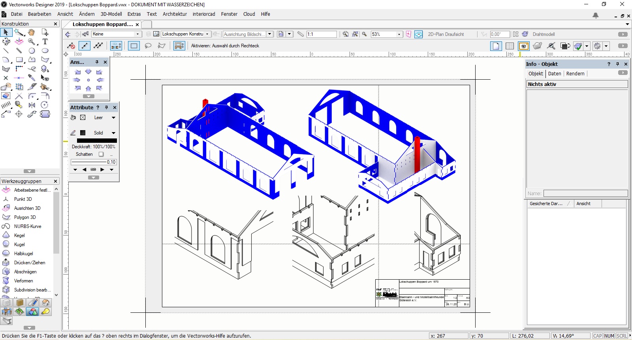Screen dimensions: 632x340
Task: Open the document tabs list dropdown arrow
Action: coord(626,24)
